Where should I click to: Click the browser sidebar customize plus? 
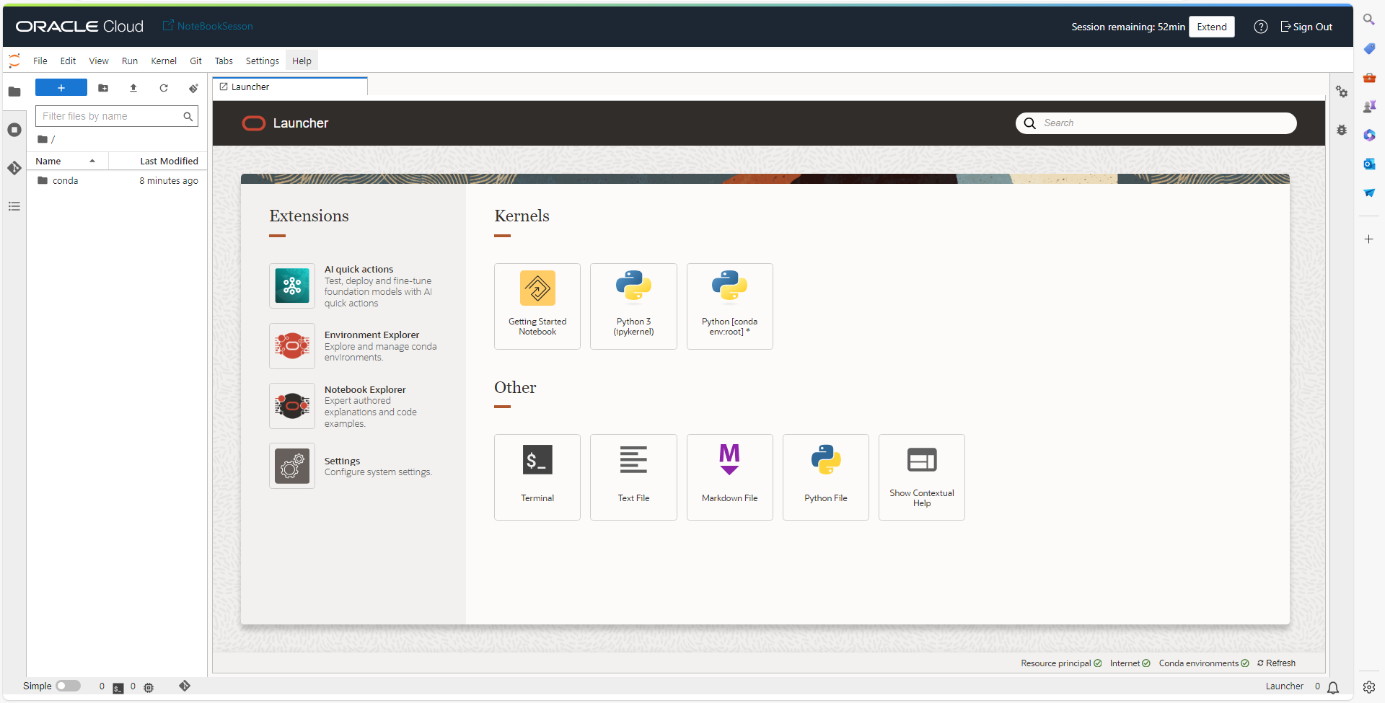[1368, 239]
